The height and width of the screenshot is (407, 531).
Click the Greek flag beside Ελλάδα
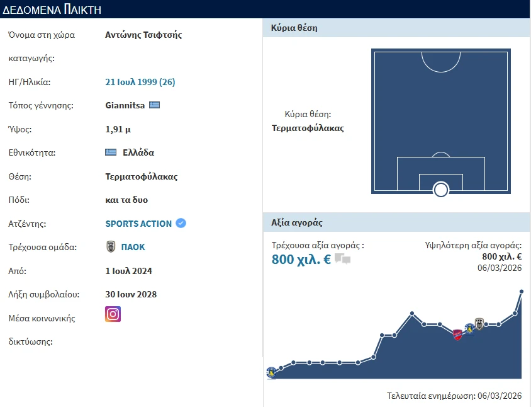[111, 152]
